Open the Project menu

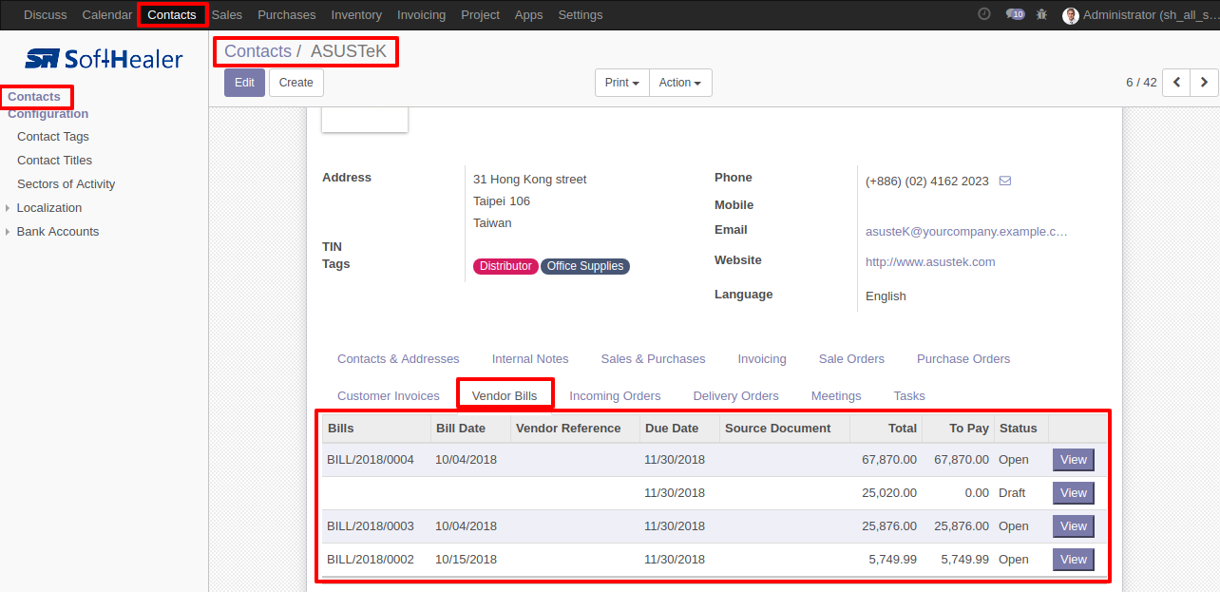click(480, 15)
